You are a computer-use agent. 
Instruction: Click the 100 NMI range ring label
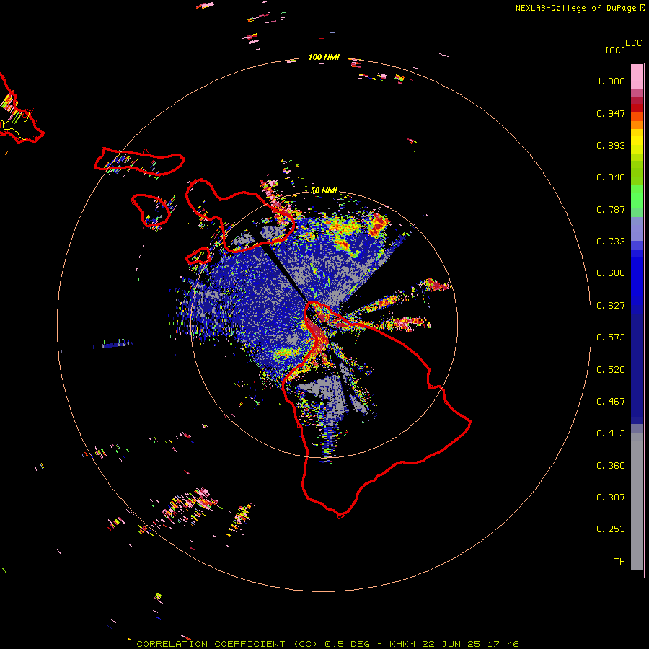click(324, 57)
